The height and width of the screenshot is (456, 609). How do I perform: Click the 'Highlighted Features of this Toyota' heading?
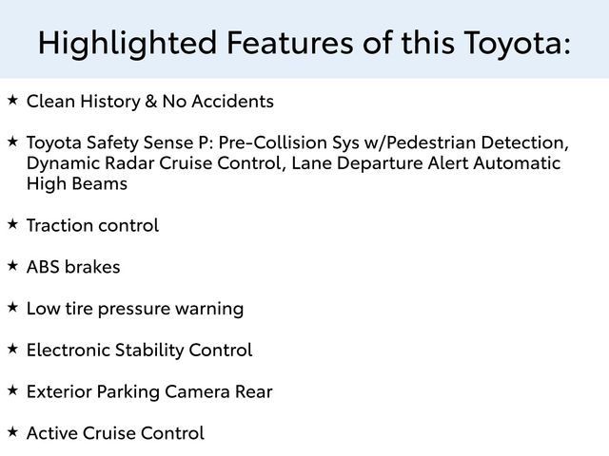[304, 43]
